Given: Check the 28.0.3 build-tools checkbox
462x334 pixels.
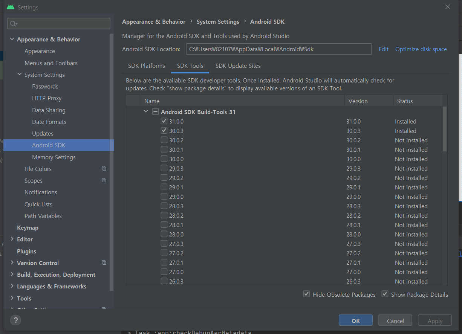Looking at the screenshot, I should click(164, 206).
